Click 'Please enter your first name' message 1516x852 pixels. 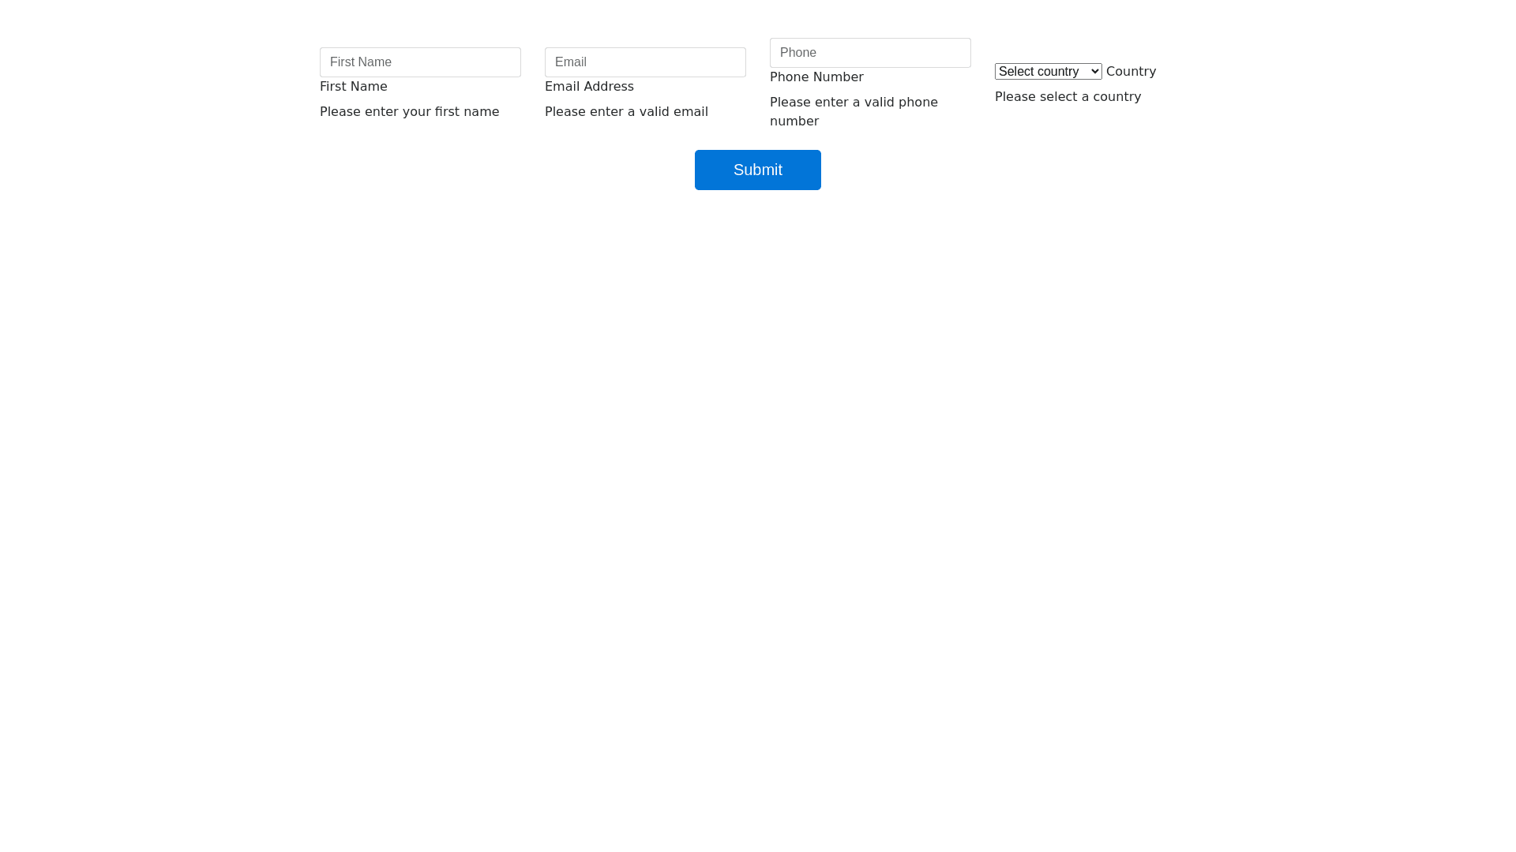(409, 112)
